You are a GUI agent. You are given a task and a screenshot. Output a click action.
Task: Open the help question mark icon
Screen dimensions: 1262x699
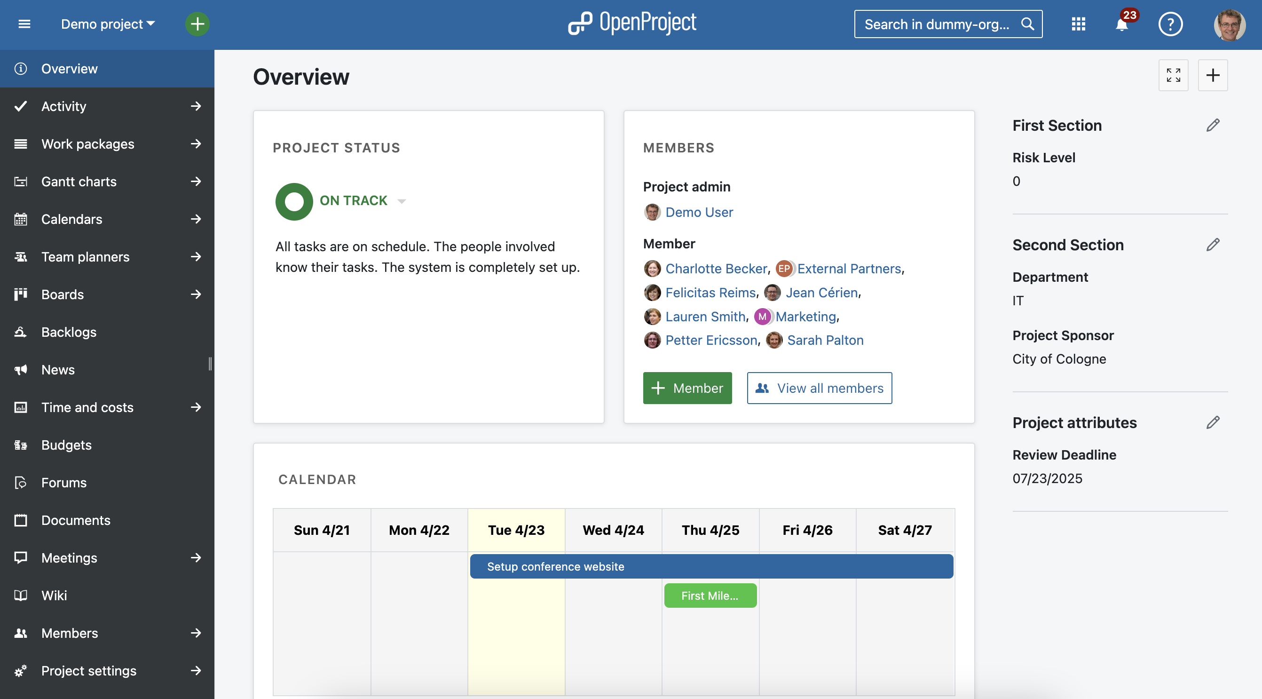click(1170, 24)
